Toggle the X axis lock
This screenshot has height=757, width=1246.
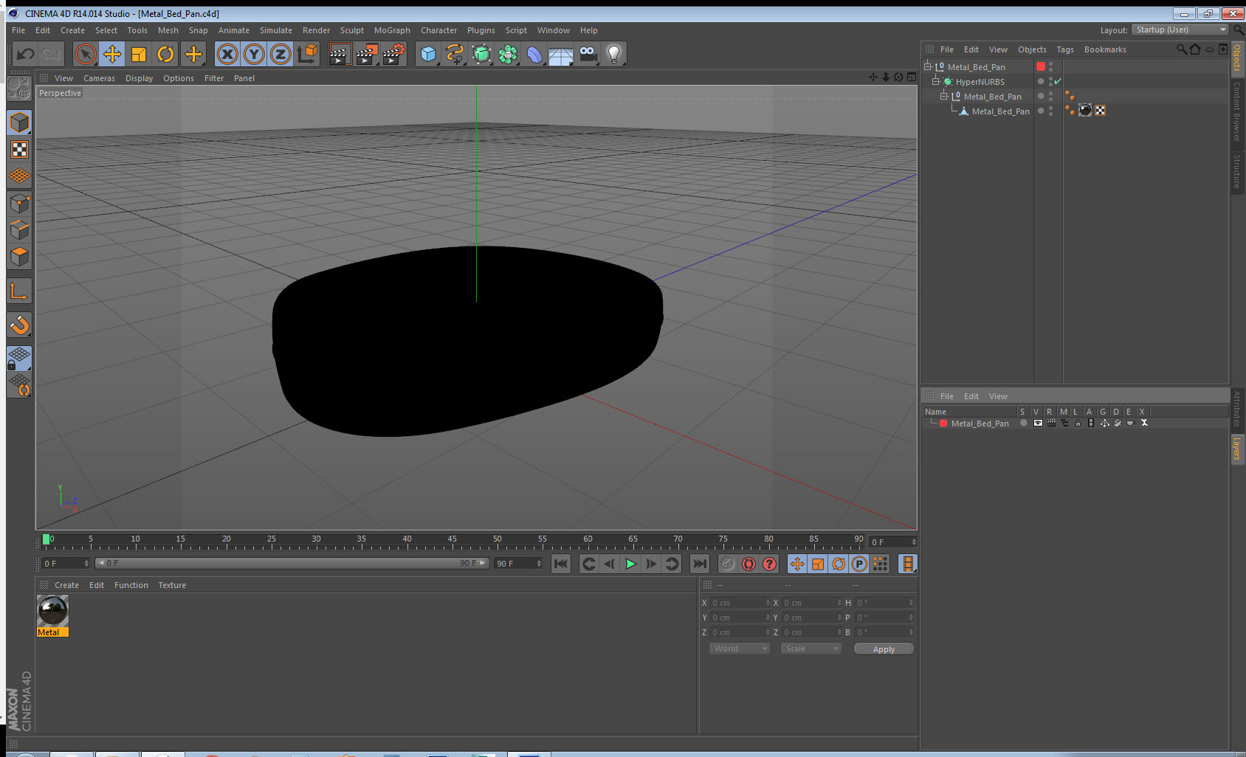(x=227, y=54)
